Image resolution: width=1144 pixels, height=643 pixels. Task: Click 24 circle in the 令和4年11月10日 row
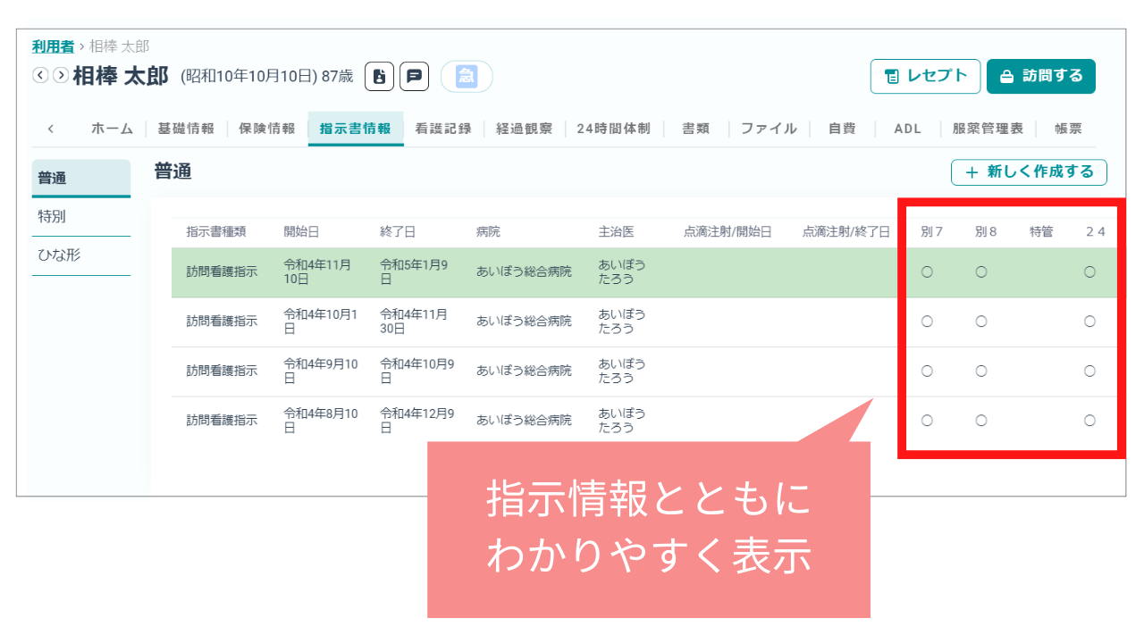point(1089,272)
